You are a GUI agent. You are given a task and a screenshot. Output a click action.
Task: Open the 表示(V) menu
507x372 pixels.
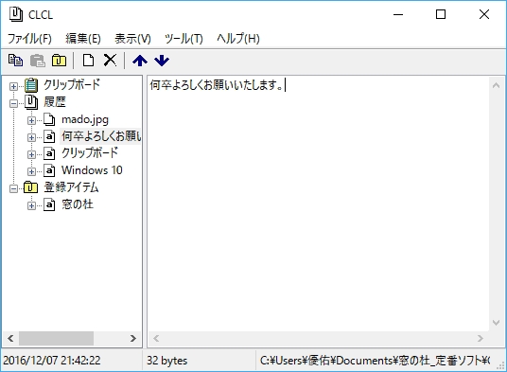(x=132, y=39)
